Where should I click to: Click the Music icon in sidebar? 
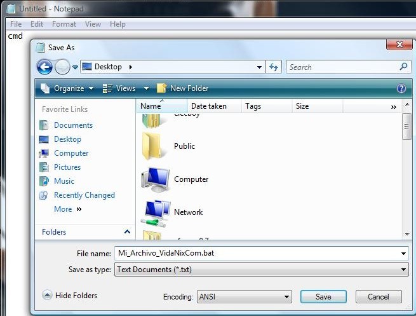pos(44,181)
